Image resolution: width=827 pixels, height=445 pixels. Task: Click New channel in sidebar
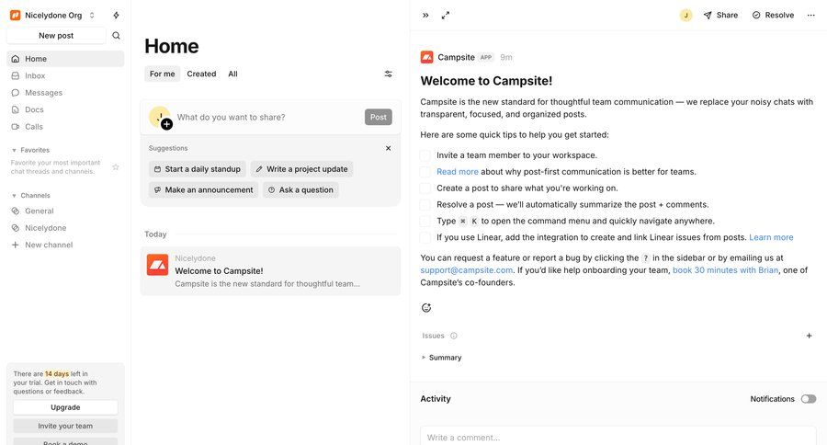point(65,245)
